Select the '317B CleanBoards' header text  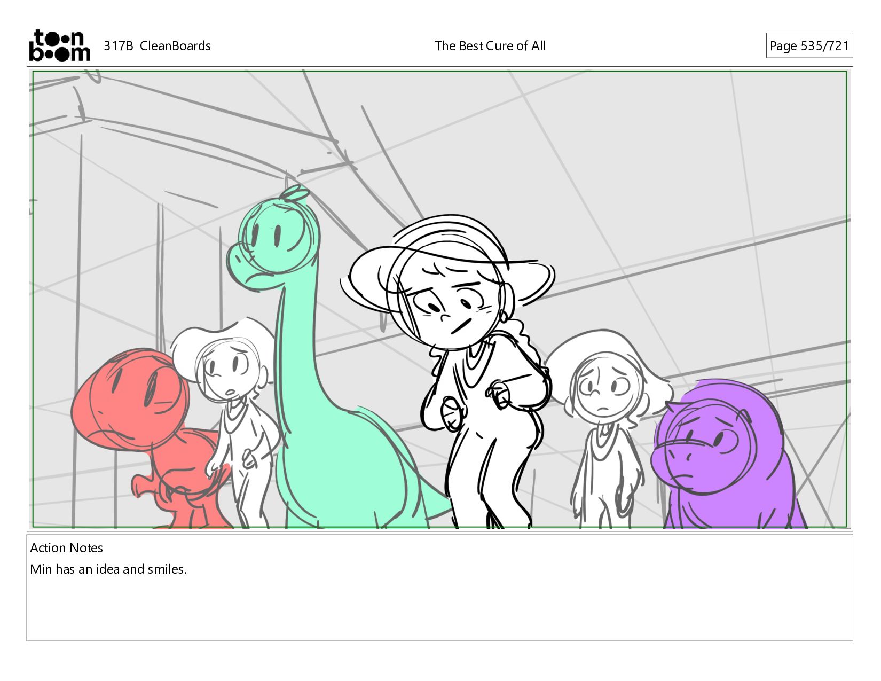(157, 46)
